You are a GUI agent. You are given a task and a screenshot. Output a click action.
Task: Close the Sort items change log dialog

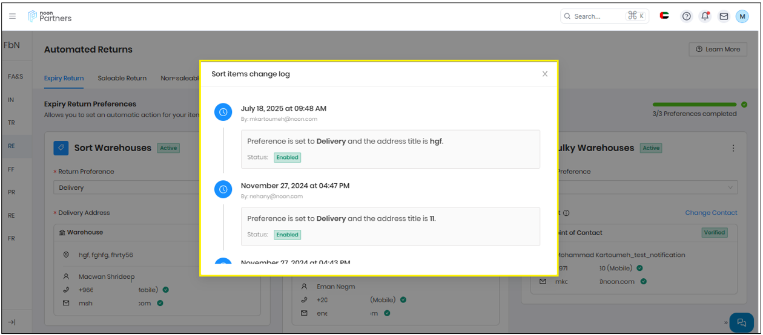[544, 74]
